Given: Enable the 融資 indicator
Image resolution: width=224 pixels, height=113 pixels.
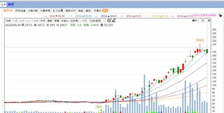Looking at the screenshot, I should [x=36, y=21].
